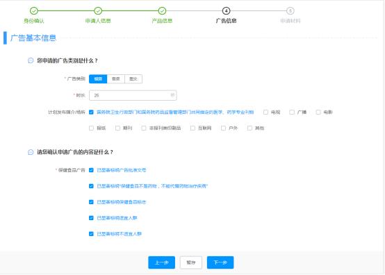385x275 pixels.
Task: Click the 身份确认 step checkmark circle
Action: [x=34, y=11]
